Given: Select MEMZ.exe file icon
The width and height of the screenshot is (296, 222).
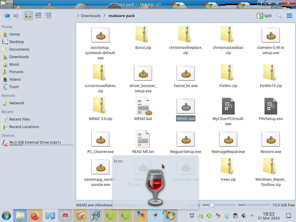Looking at the screenshot, I should (x=186, y=106).
